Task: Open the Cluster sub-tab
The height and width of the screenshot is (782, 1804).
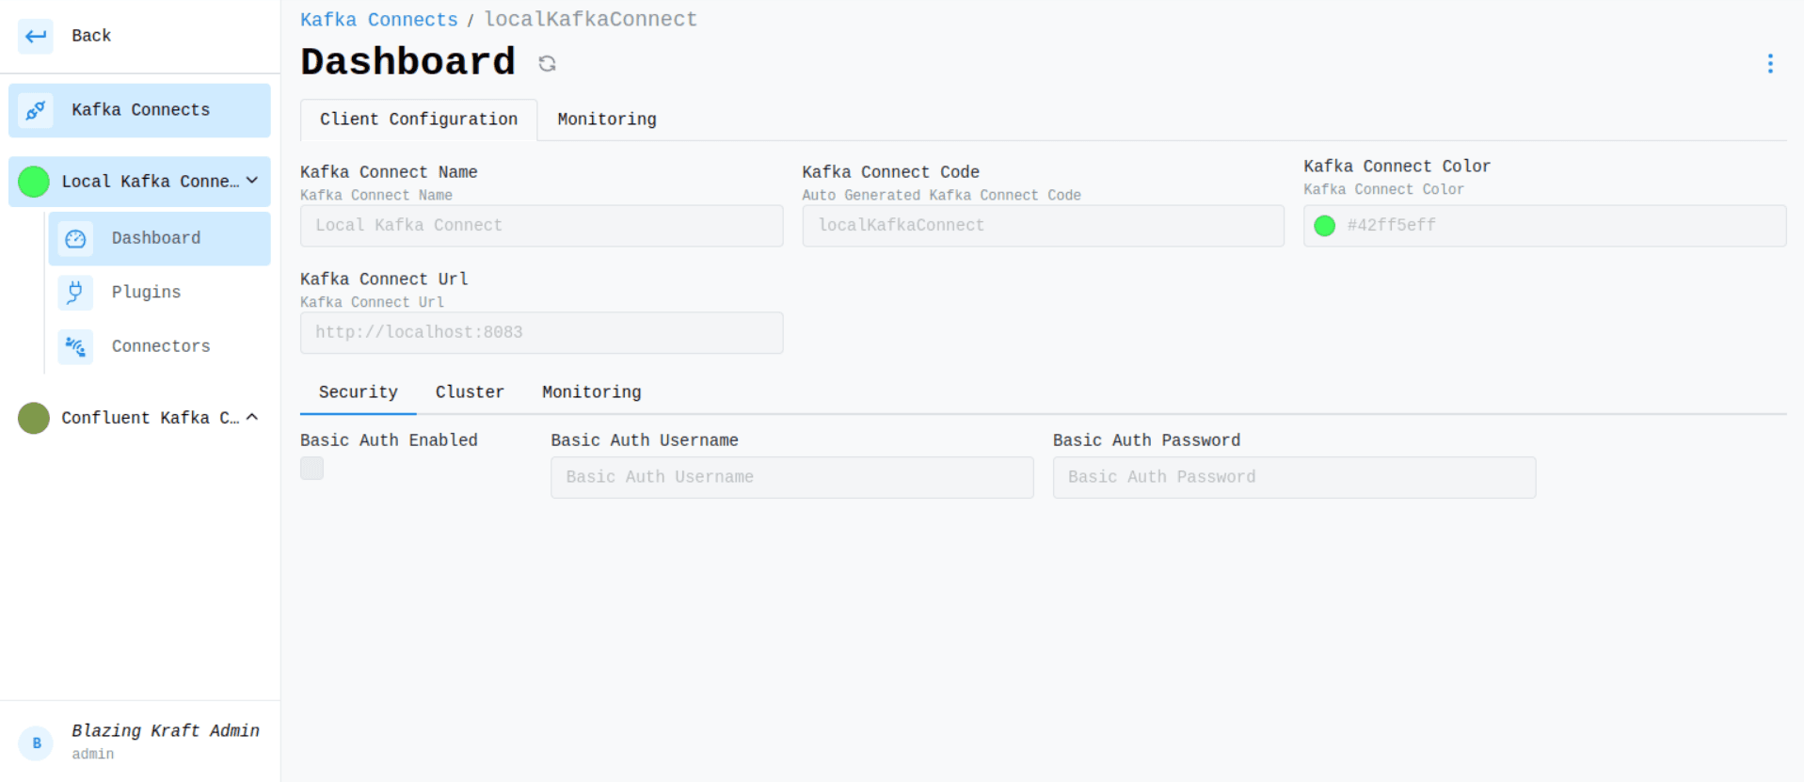Action: [469, 392]
